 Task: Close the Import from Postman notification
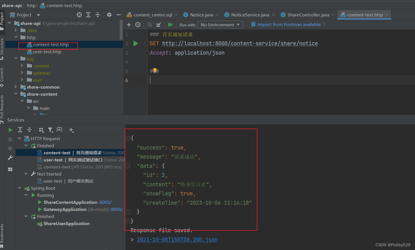point(324,24)
